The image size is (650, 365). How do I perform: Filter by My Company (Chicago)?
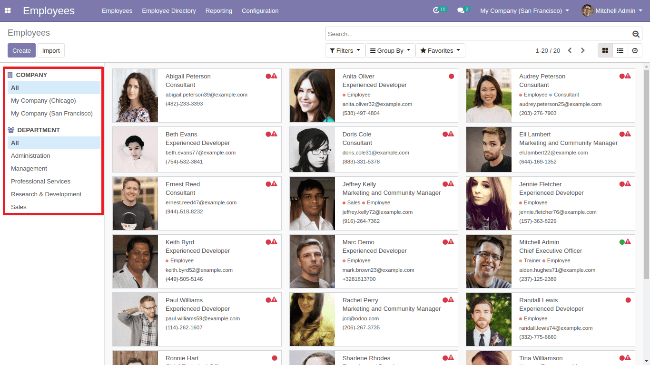click(x=54, y=100)
